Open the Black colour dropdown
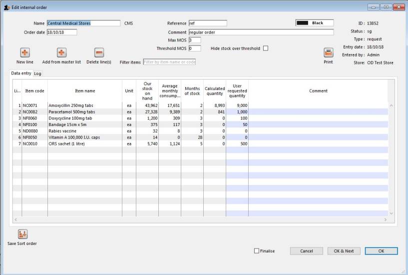The height and width of the screenshot is (275, 408). click(x=315, y=23)
